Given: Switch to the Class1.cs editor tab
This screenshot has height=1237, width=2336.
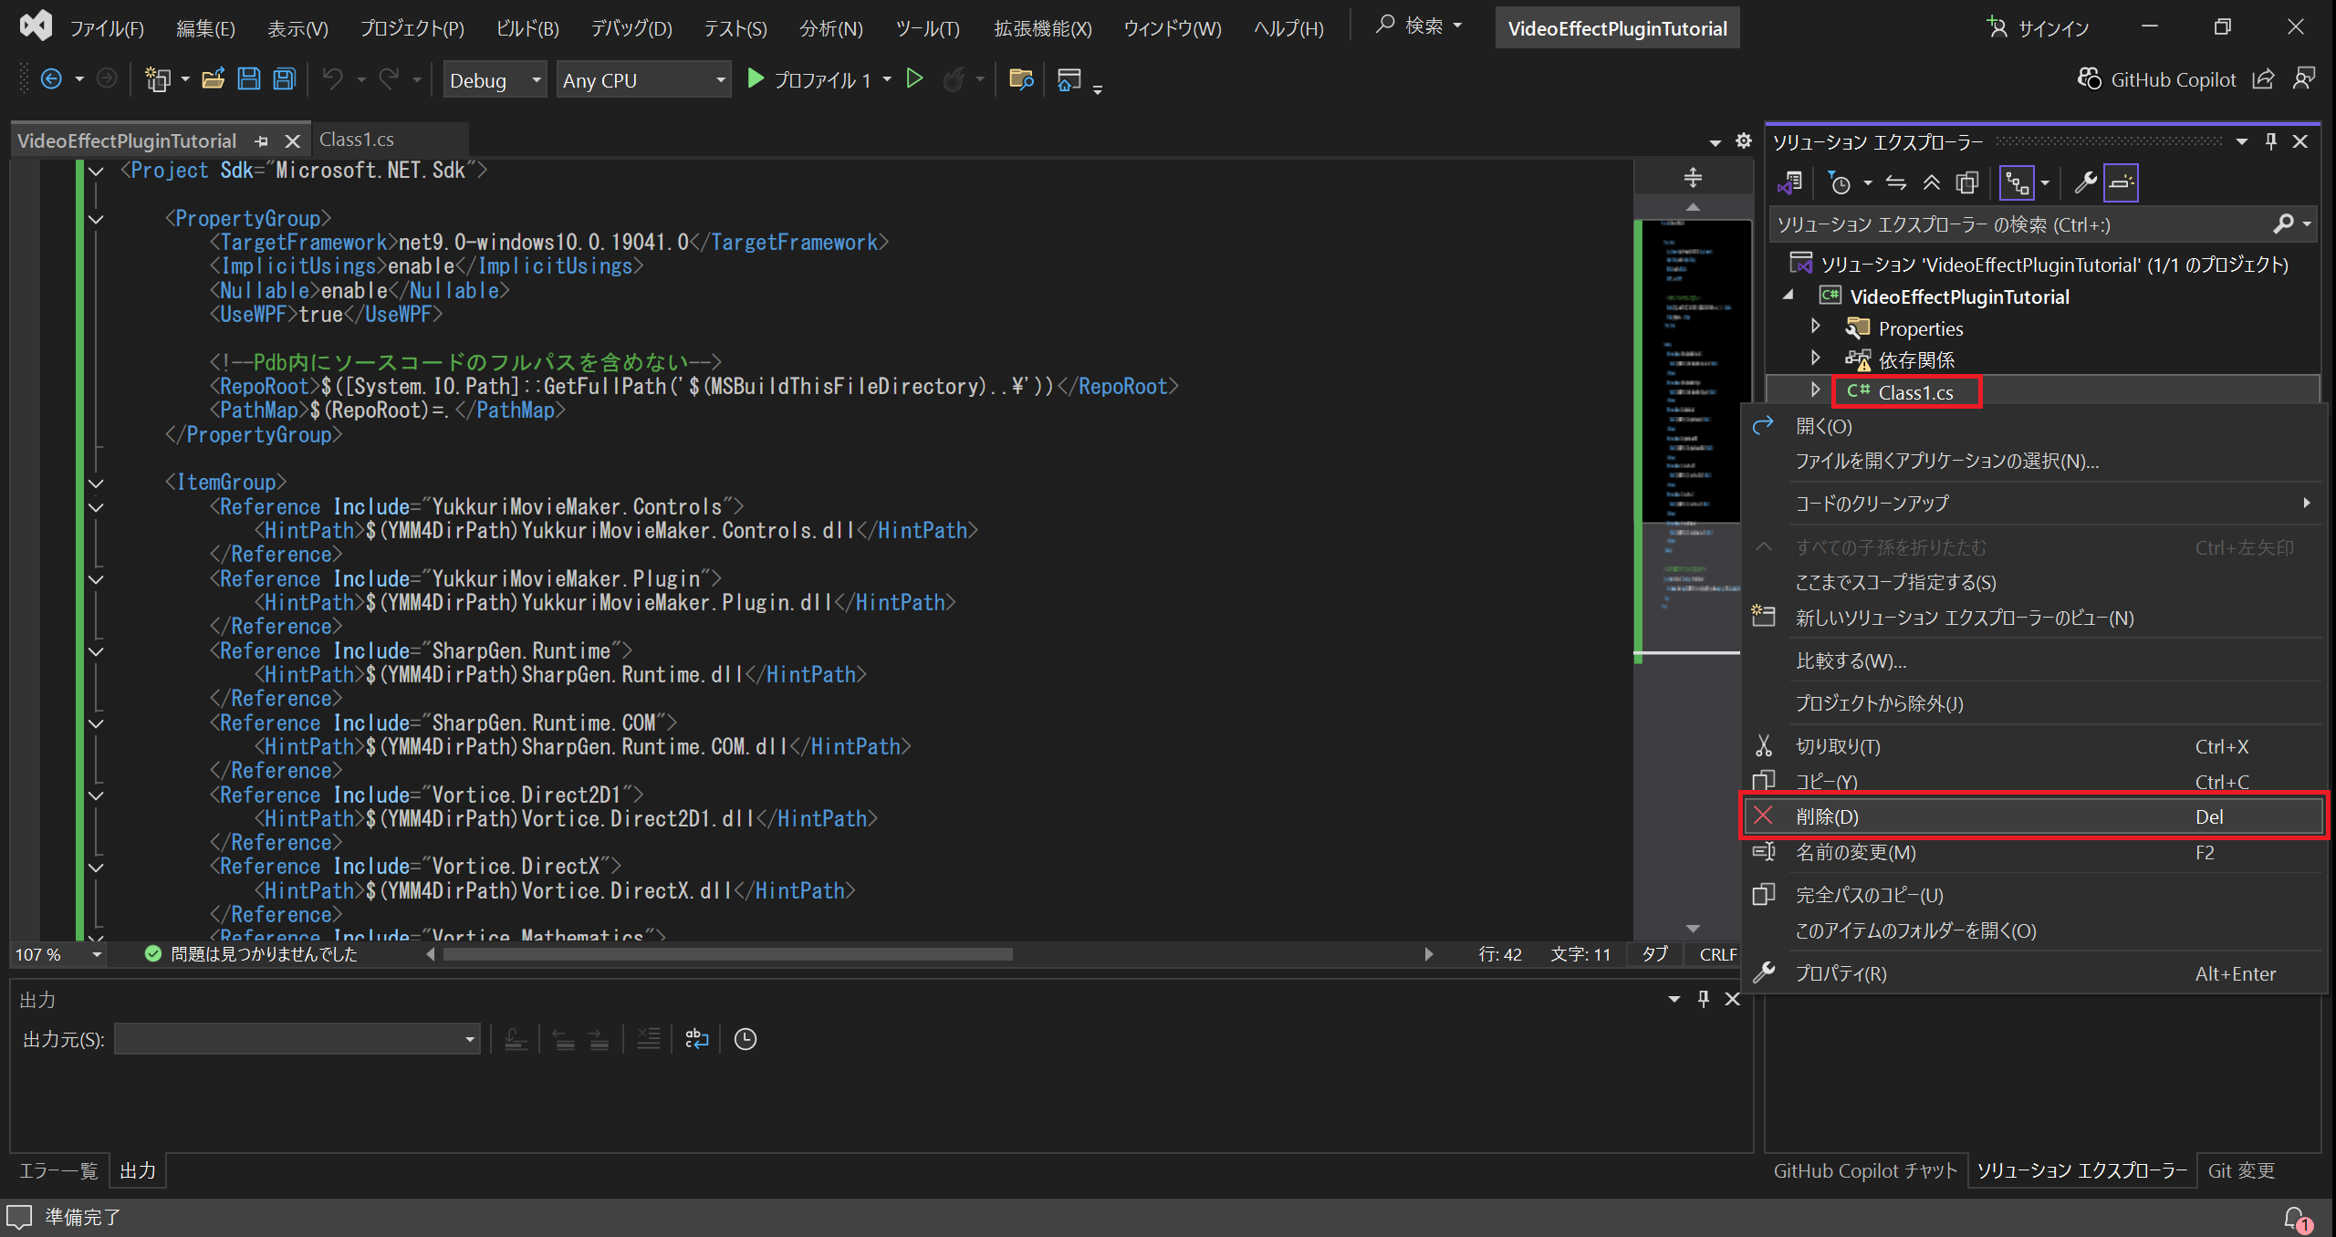Looking at the screenshot, I should pos(357,140).
